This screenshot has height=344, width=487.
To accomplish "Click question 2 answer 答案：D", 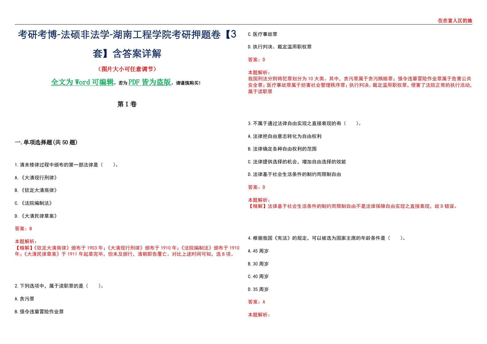I will point(257,59).
